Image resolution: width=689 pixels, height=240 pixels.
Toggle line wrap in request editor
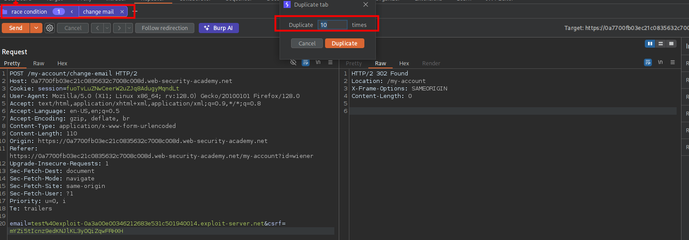pyautogui.click(x=305, y=63)
